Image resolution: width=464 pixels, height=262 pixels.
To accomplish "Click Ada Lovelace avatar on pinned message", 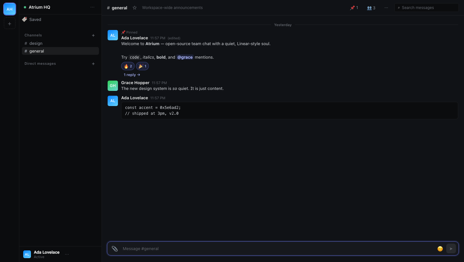I will [113, 35].
